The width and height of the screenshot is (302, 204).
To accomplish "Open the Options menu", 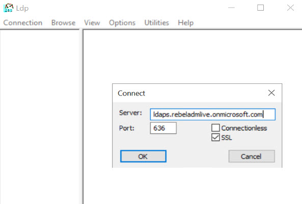I will (122, 23).
